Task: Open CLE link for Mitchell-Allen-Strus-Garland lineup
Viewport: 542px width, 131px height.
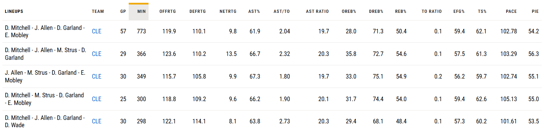Action: point(97,54)
